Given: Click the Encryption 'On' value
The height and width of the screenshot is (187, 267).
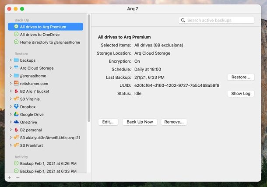Looking at the screenshot, I should (x=137, y=61).
